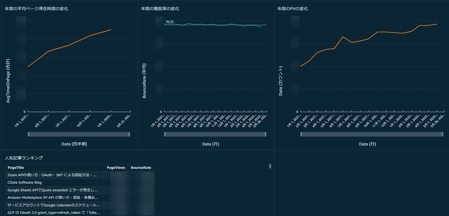This screenshot has width=449, height=216.
Task: Sort the table by the PageTitle column header
Action: click(54, 168)
